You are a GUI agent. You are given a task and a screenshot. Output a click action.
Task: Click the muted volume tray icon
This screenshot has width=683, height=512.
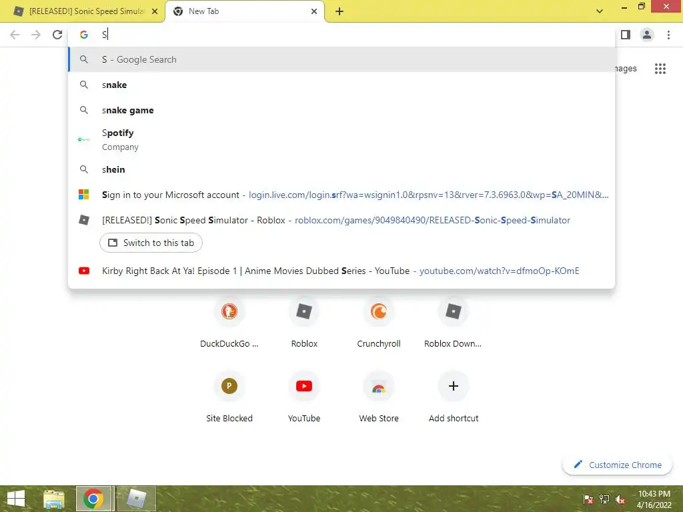(x=620, y=499)
